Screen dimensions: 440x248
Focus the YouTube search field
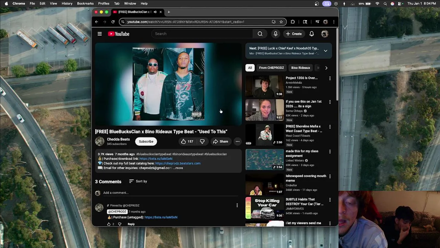point(203,34)
